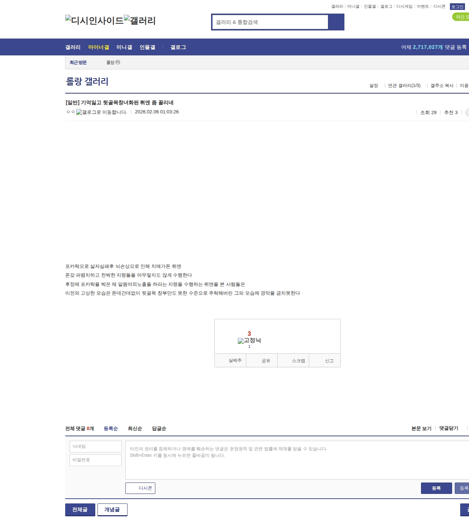This screenshot has height=524, width=469.
Task: Click the 비밀번호 input field
Action: tap(96, 460)
